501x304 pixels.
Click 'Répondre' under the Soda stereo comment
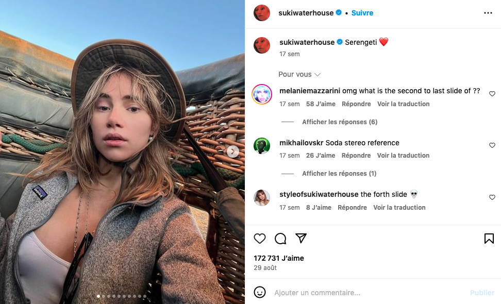pos(356,156)
